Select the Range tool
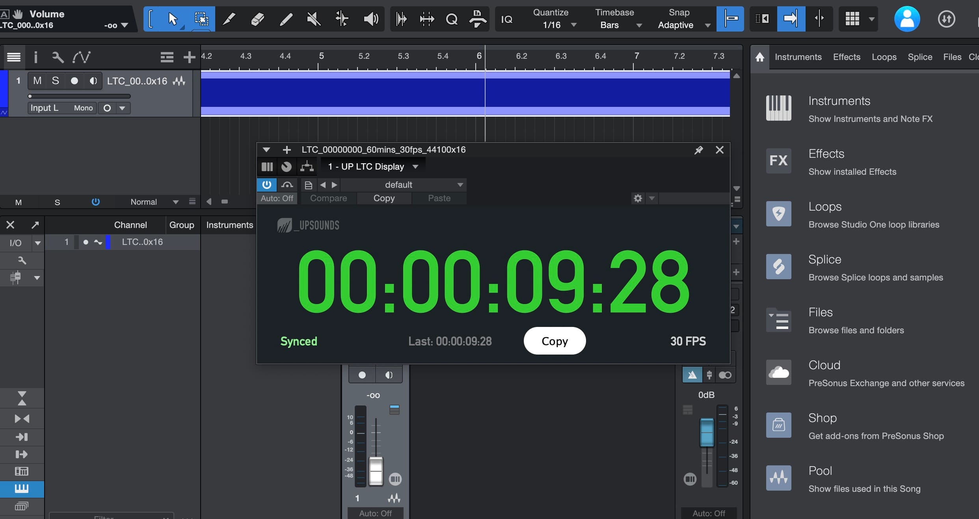 point(202,19)
